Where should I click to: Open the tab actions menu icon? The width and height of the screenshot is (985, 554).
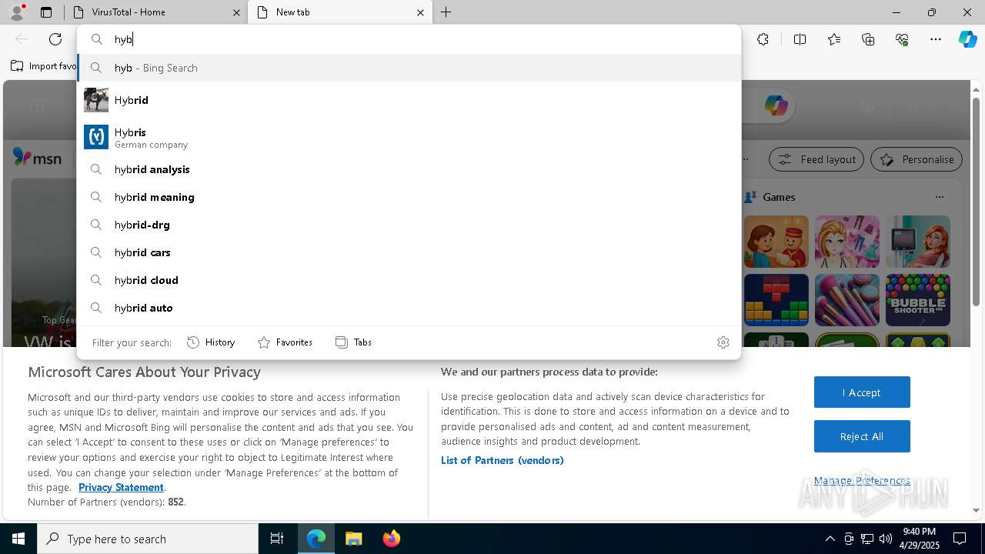pyautogui.click(x=46, y=12)
